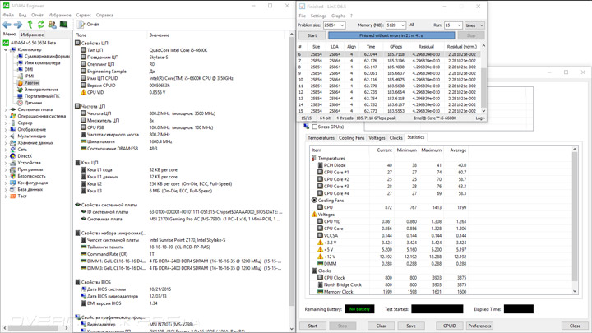Open the Memory (MiB) dropdown in LinX
592x333 pixels.
pos(395,25)
